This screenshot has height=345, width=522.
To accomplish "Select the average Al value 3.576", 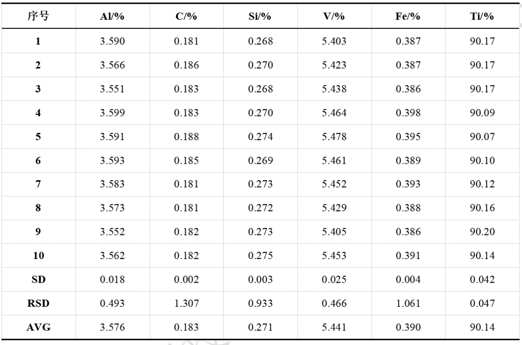I will click(x=112, y=328).
